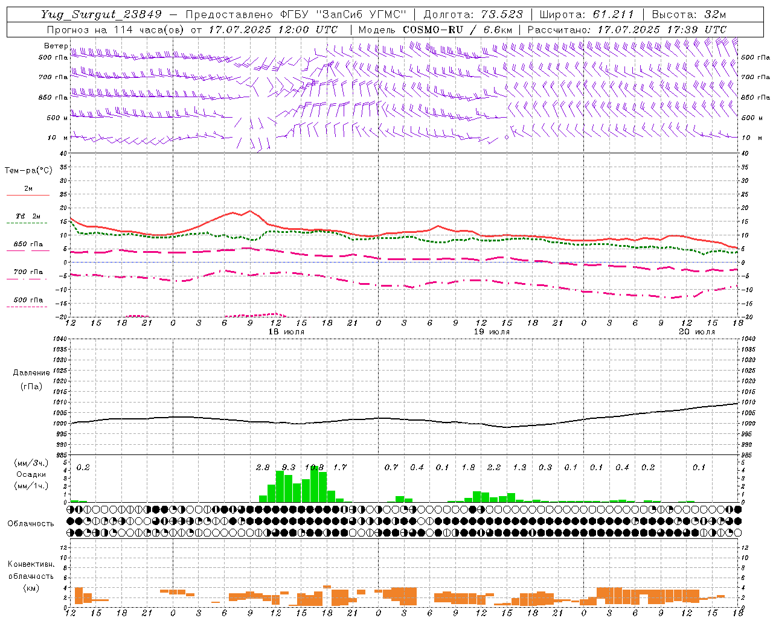
Task: Click the computed time Рассчитано: 17.07.2025 17:39 UTC
Action: (627, 30)
